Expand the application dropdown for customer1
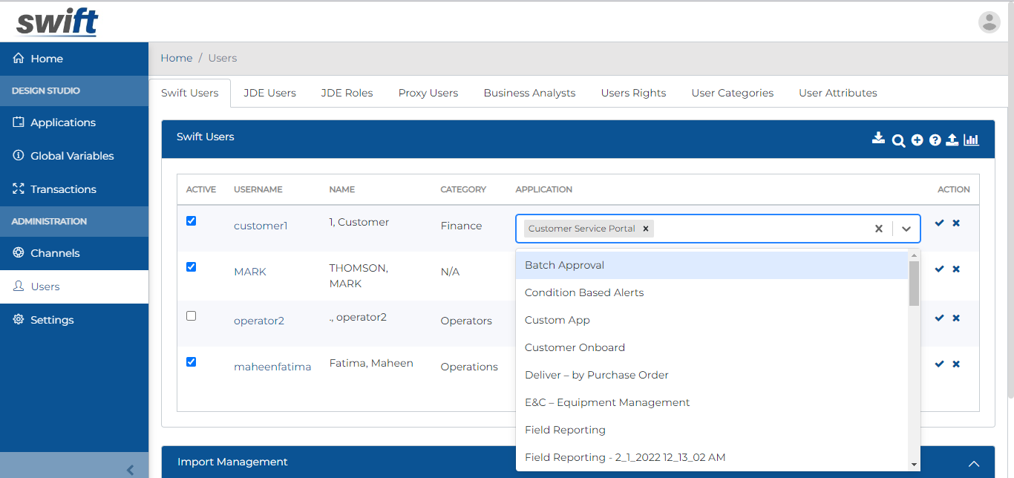 pos(906,229)
